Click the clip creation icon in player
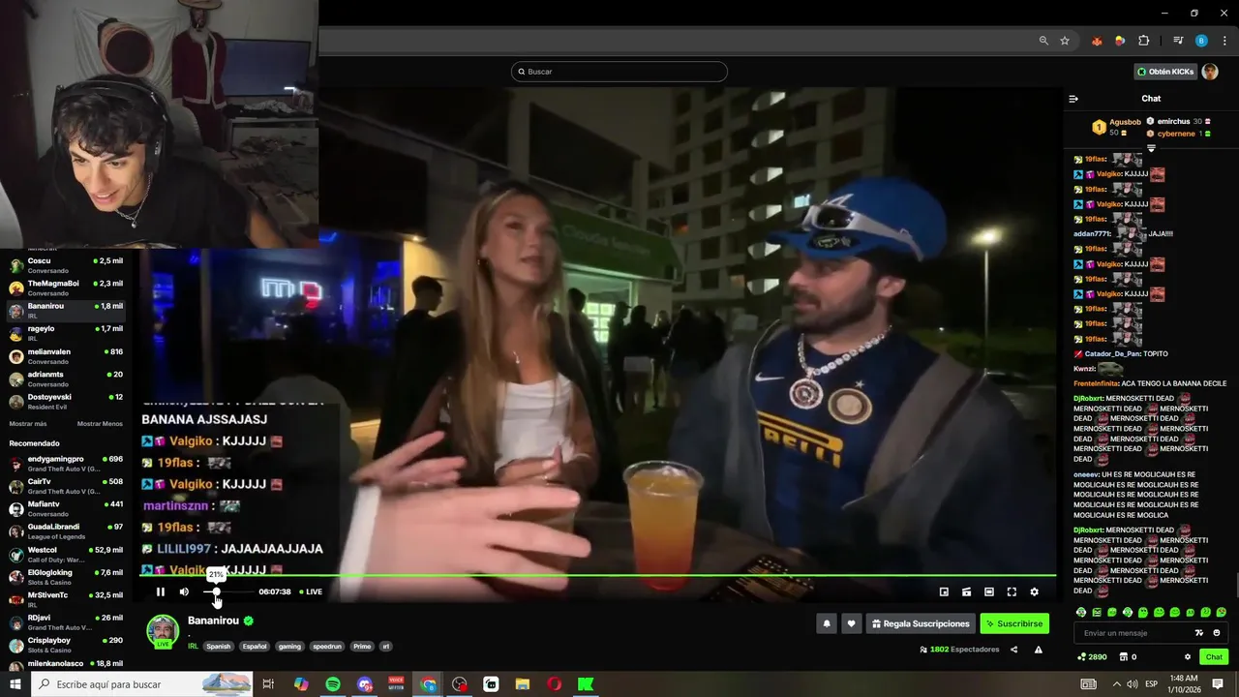This screenshot has width=1239, height=697. point(966,591)
